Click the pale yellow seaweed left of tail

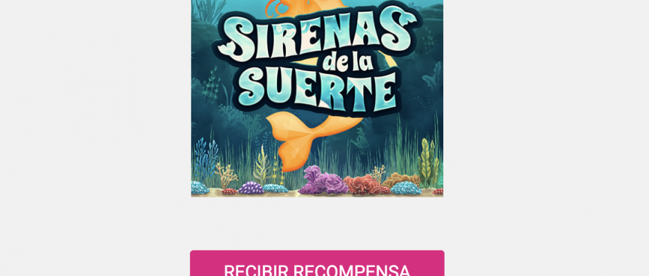point(262,165)
